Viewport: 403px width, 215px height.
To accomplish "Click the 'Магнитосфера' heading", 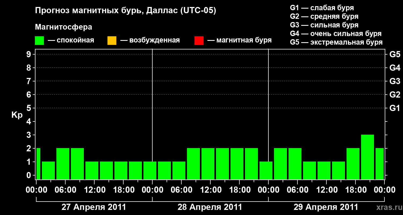I will [x=63, y=27].
